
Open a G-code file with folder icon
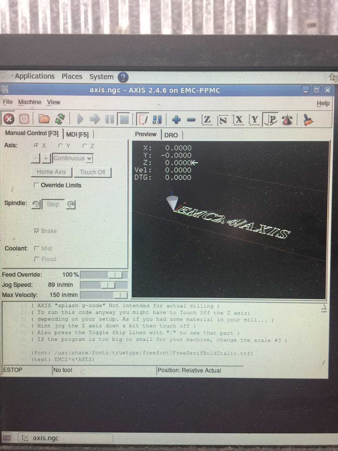(x=44, y=119)
